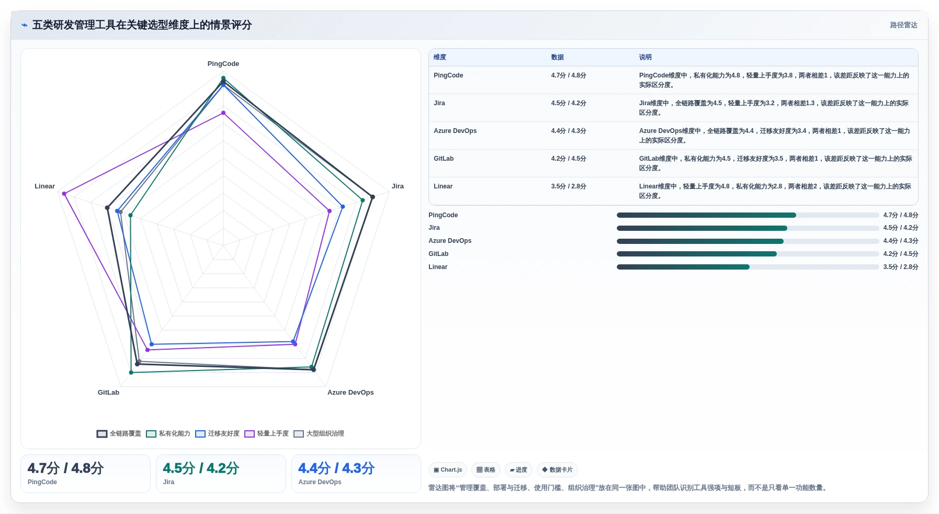
Task: Toggle the 轻量上手度 legend item
Action: [x=267, y=433]
